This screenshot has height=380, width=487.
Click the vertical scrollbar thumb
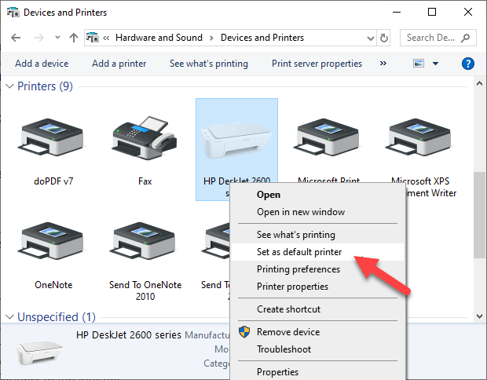479,215
